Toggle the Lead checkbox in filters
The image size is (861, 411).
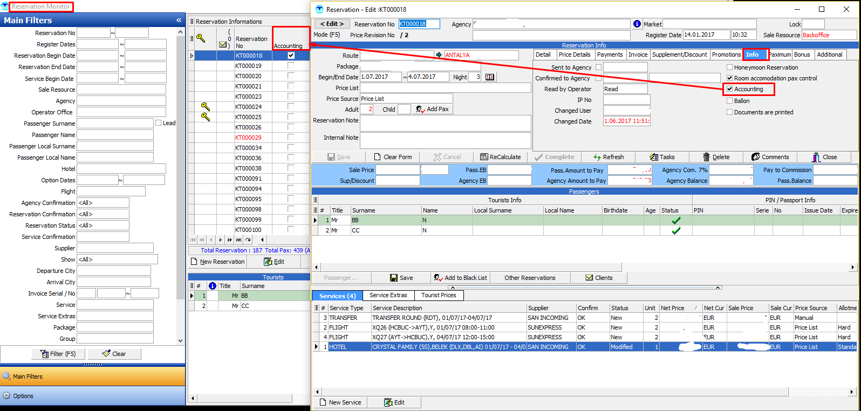[x=159, y=123]
